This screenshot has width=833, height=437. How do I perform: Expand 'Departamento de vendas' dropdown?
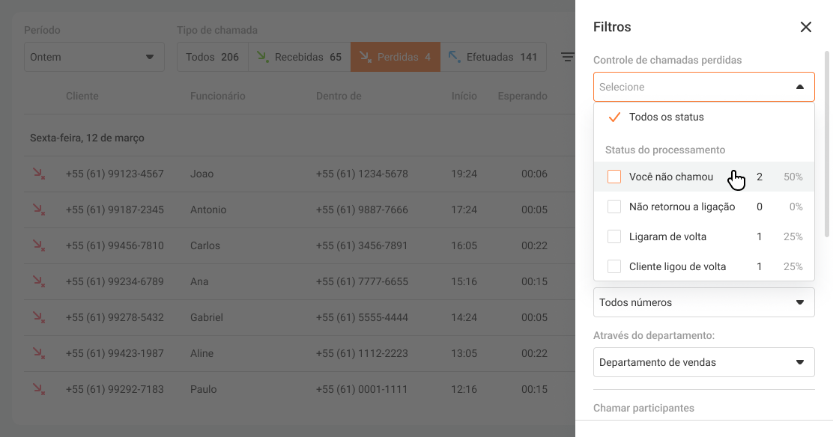[x=703, y=362]
